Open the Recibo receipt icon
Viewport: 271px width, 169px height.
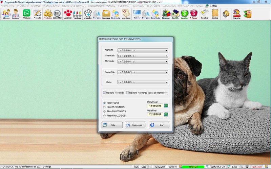point(205,14)
